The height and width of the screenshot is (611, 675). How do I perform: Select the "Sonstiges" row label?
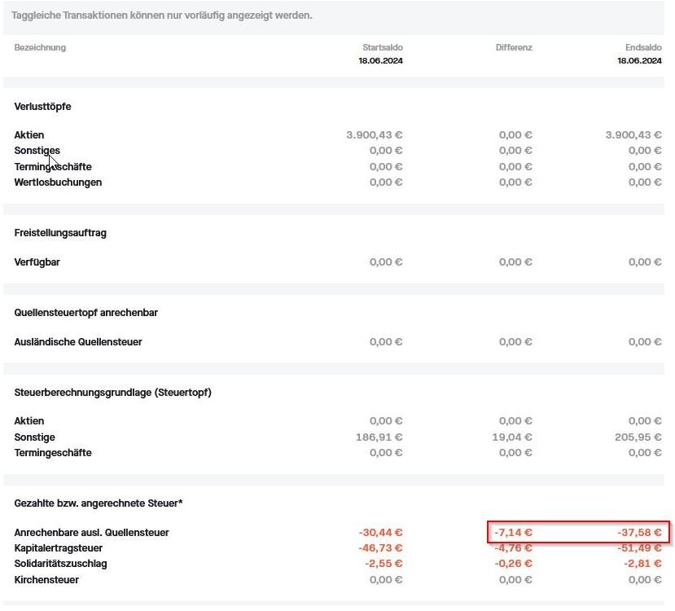point(37,151)
